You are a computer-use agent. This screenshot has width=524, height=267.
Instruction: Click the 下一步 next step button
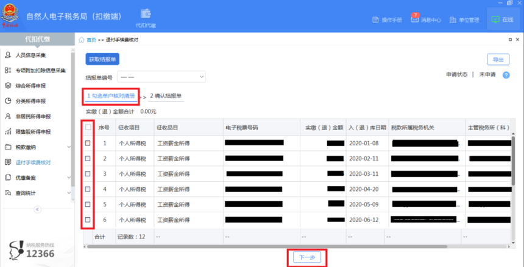[306, 257]
